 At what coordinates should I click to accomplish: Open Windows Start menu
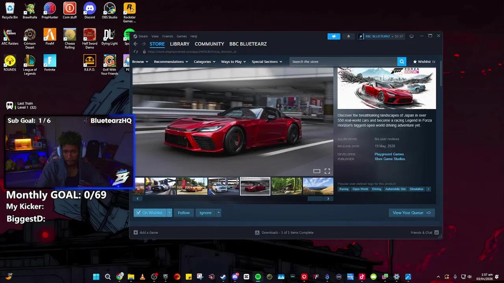click(x=96, y=277)
